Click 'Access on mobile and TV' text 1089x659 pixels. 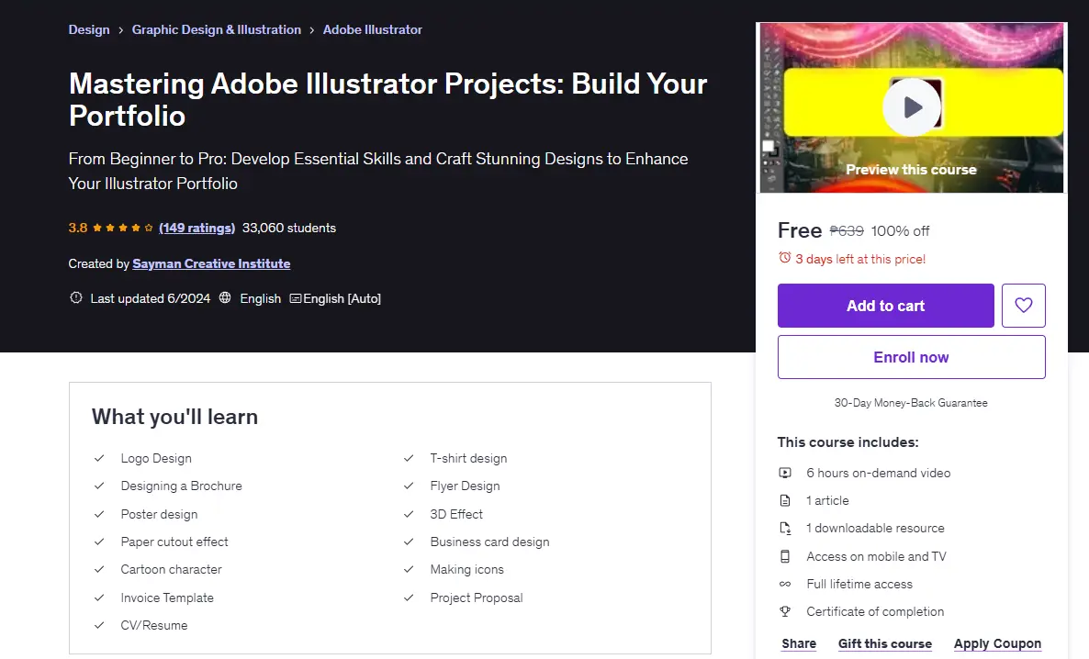(x=877, y=556)
